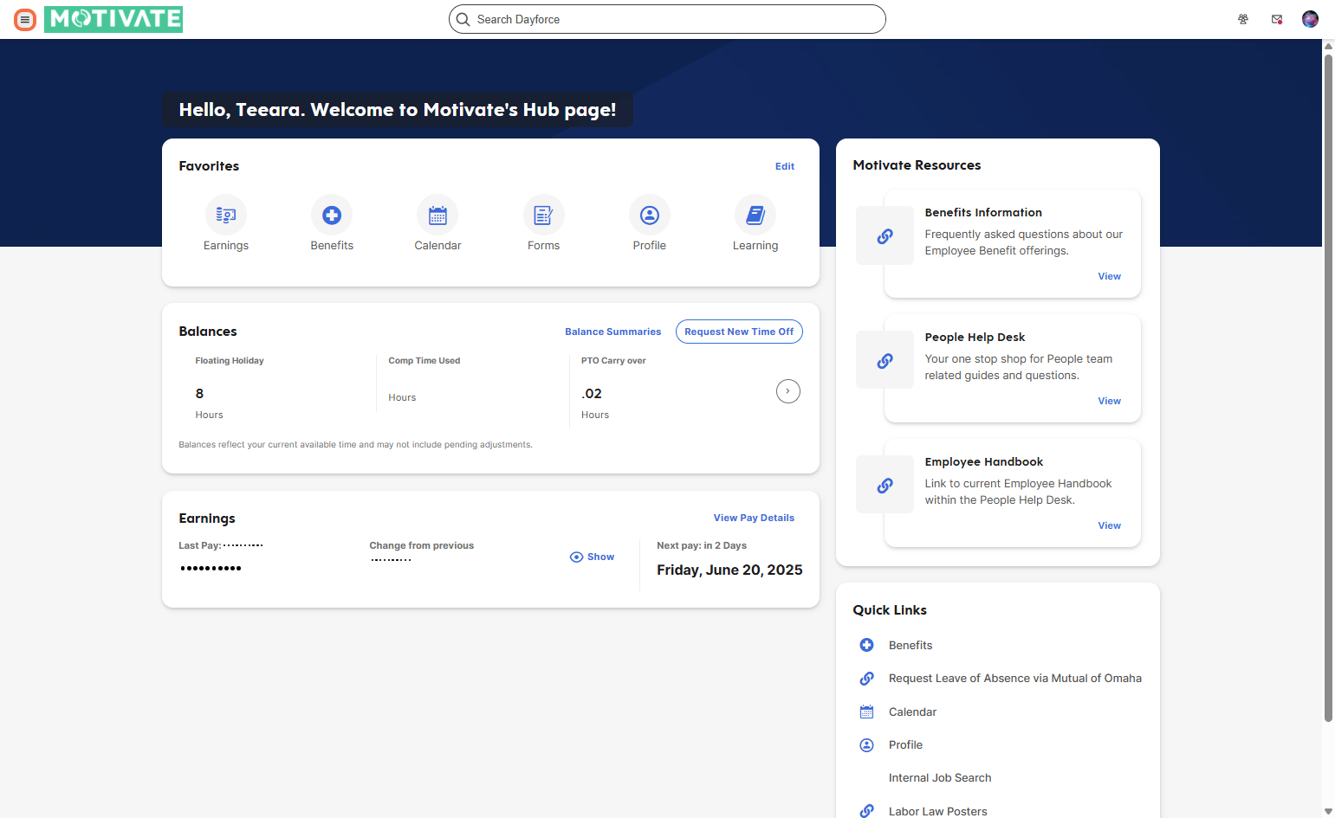Click scrollbar up arrow
The width and height of the screenshot is (1335, 818).
(x=1328, y=46)
